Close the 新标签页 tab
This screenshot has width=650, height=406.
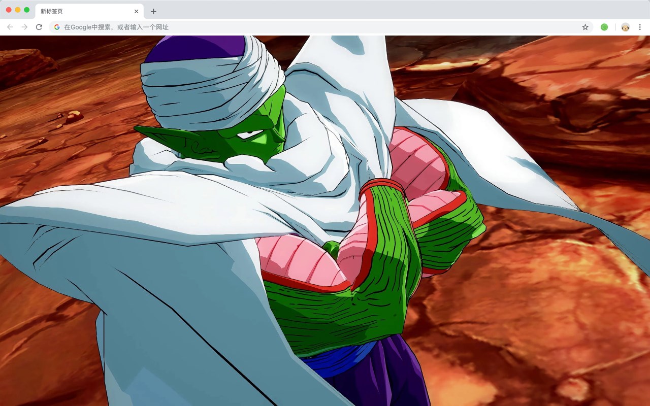(136, 11)
